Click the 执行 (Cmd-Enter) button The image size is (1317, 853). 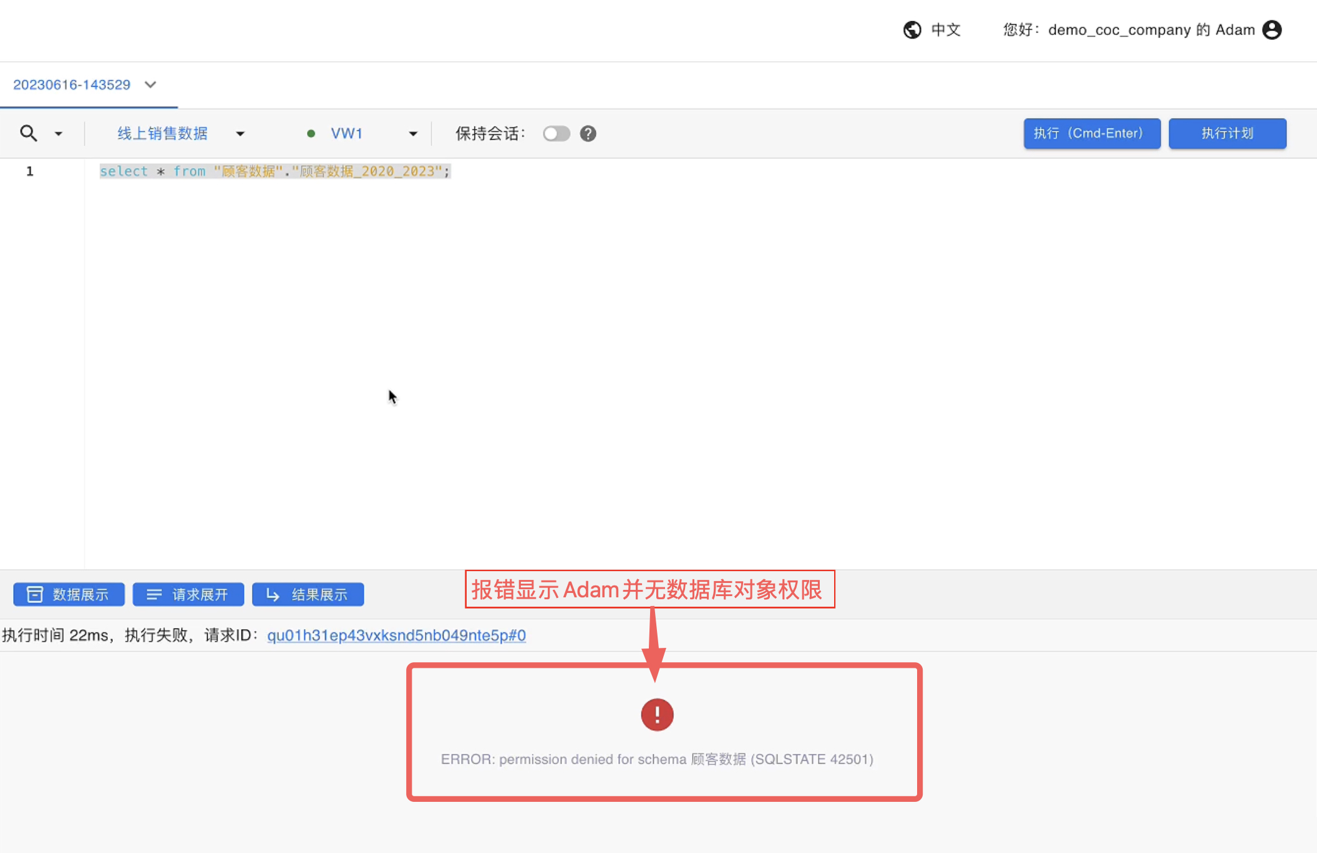click(x=1092, y=133)
